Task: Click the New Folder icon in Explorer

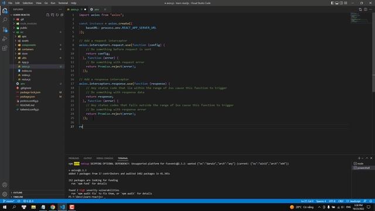Action: pyautogui.click(x=52, y=15)
